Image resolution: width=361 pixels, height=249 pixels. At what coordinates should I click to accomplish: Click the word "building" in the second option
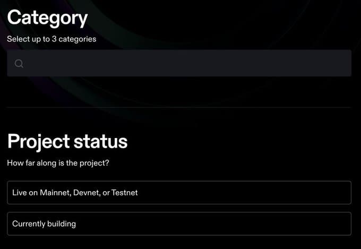pos(61,224)
